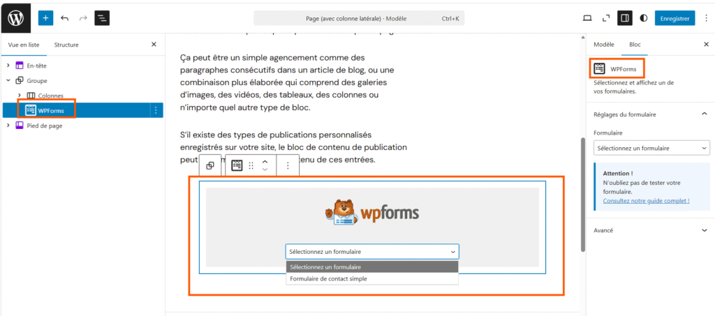Click the WPForms icon in sidebar
Screen dimensions: 715x316
tap(600, 69)
